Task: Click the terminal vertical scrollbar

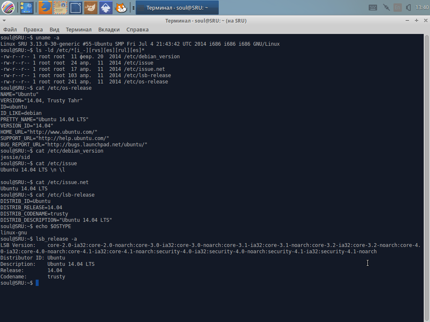Action: pos(427,178)
